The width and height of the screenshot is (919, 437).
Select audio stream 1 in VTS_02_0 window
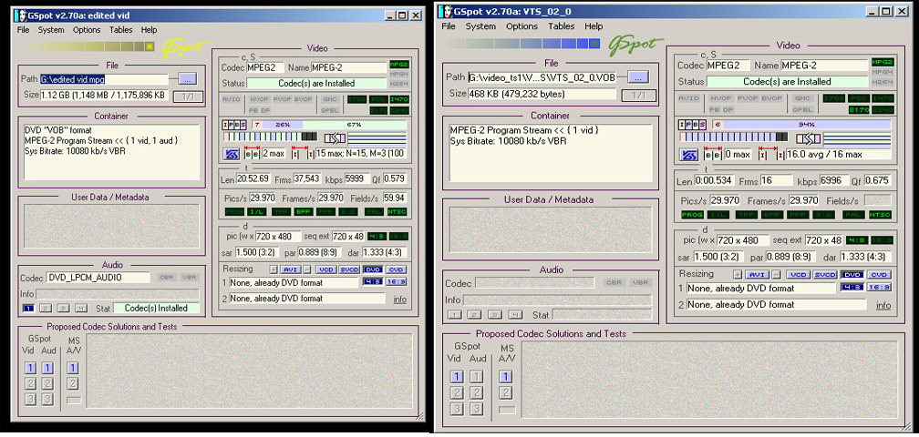(x=454, y=315)
